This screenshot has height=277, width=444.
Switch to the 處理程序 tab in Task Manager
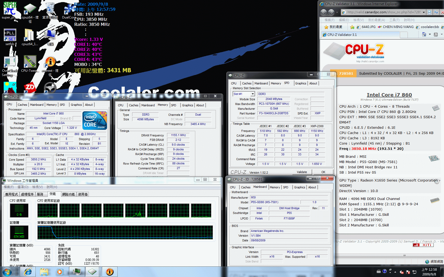pyautogui.click(x=27, y=194)
